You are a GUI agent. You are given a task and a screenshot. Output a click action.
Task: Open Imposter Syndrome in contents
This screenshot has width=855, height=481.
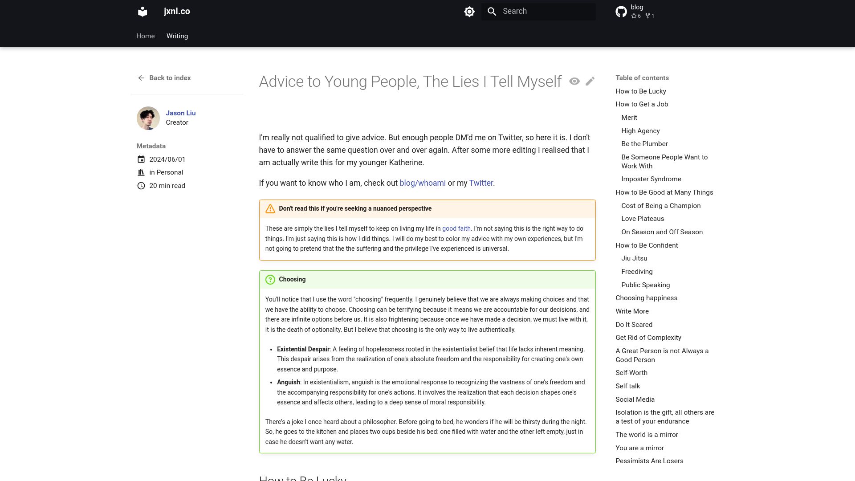tap(651, 179)
